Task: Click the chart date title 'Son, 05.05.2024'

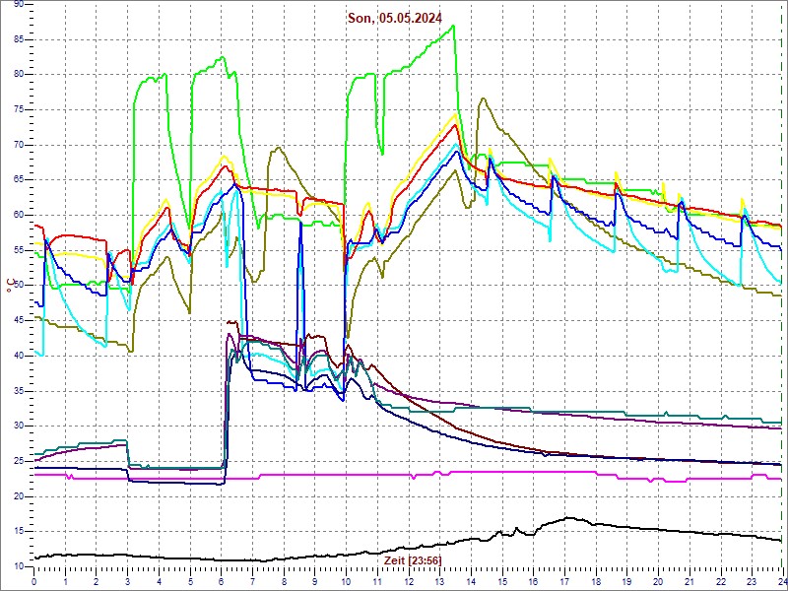Action: coord(395,19)
